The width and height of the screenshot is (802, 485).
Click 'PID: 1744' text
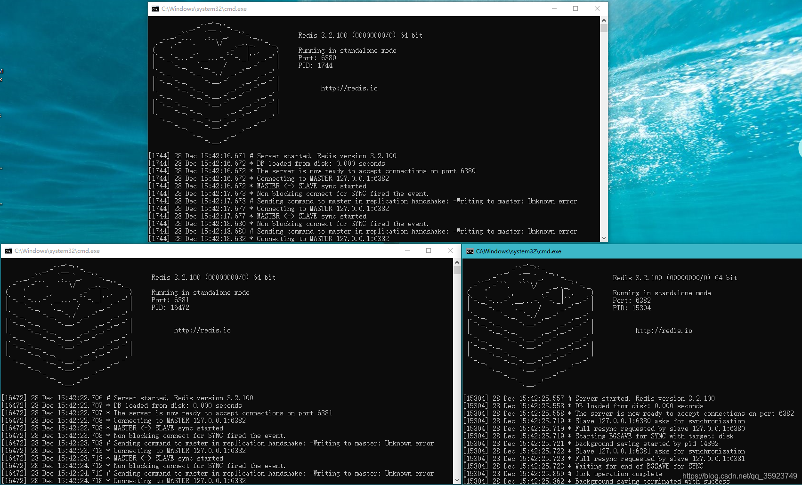click(315, 65)
